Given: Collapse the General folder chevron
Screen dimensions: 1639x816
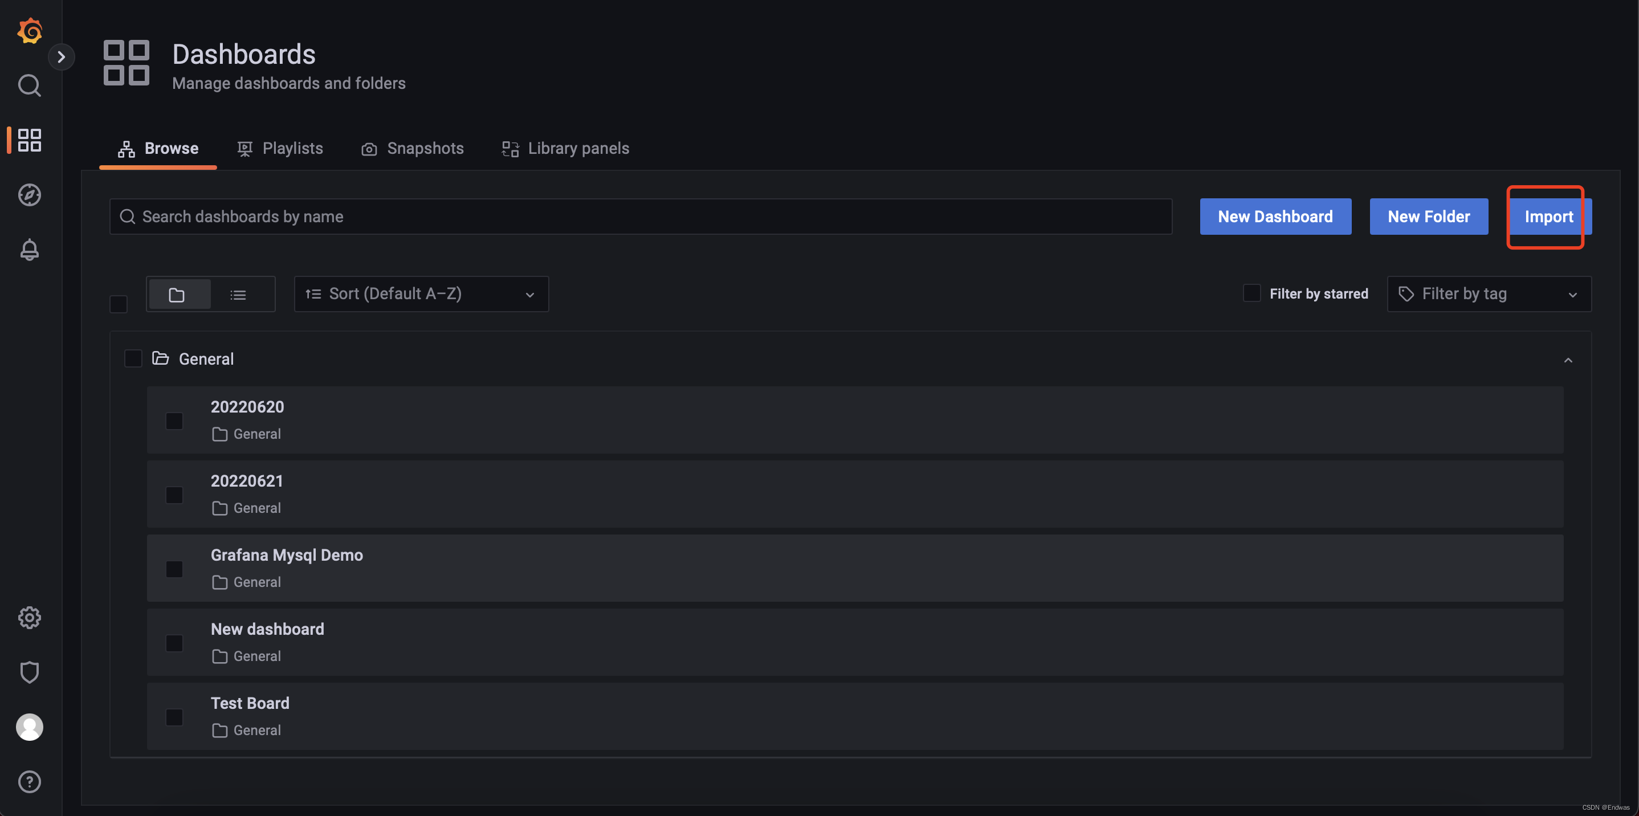Looking at the screenshot, I should (1568, 360).
